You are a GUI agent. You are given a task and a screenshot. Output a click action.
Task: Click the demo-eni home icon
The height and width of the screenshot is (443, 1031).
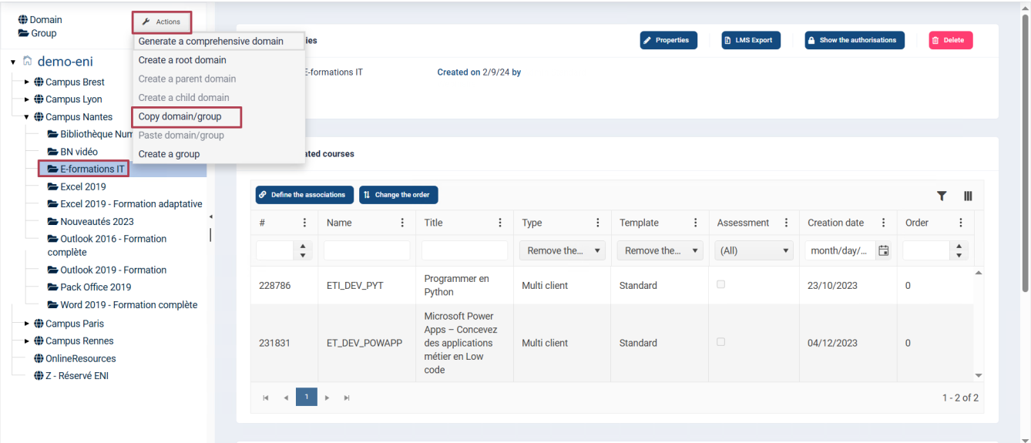pos(28,61)
